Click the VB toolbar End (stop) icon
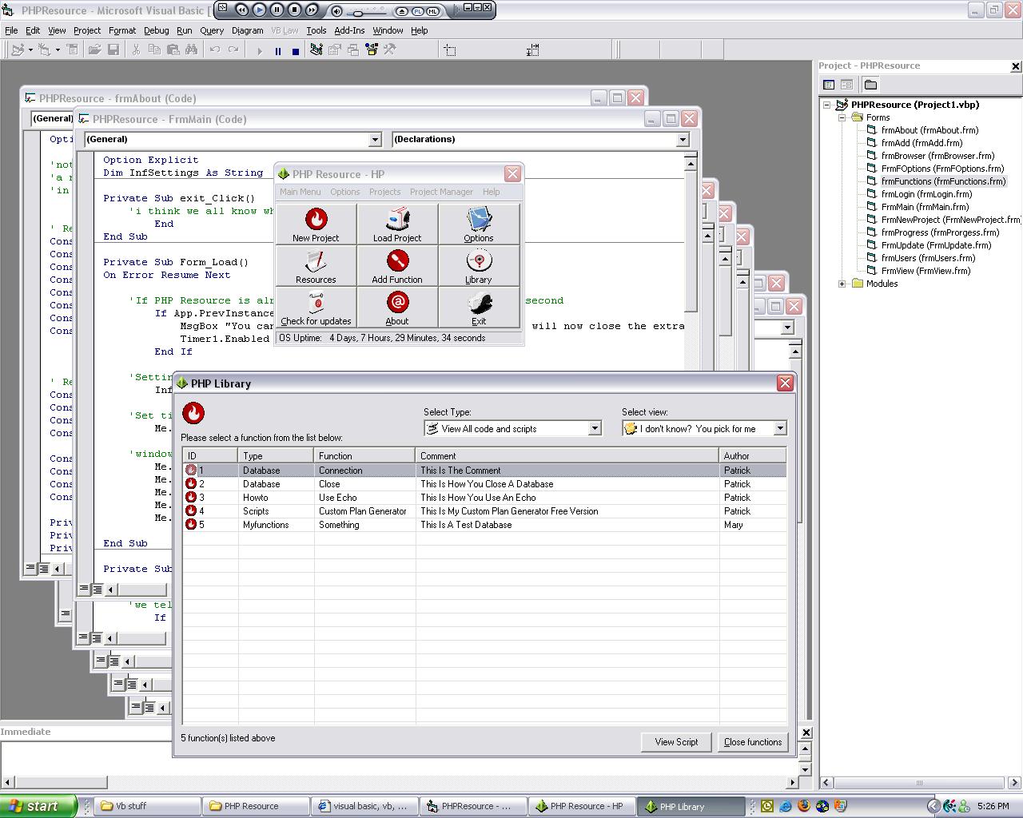Viewport: 1023px width, 818px height. pyautogui.click(x=295, y=50)
